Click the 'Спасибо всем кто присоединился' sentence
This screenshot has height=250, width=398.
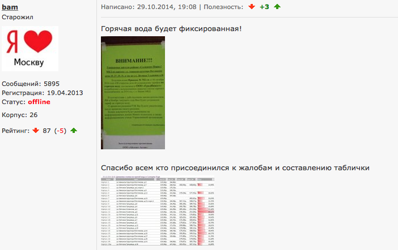(x=235, y=168)
